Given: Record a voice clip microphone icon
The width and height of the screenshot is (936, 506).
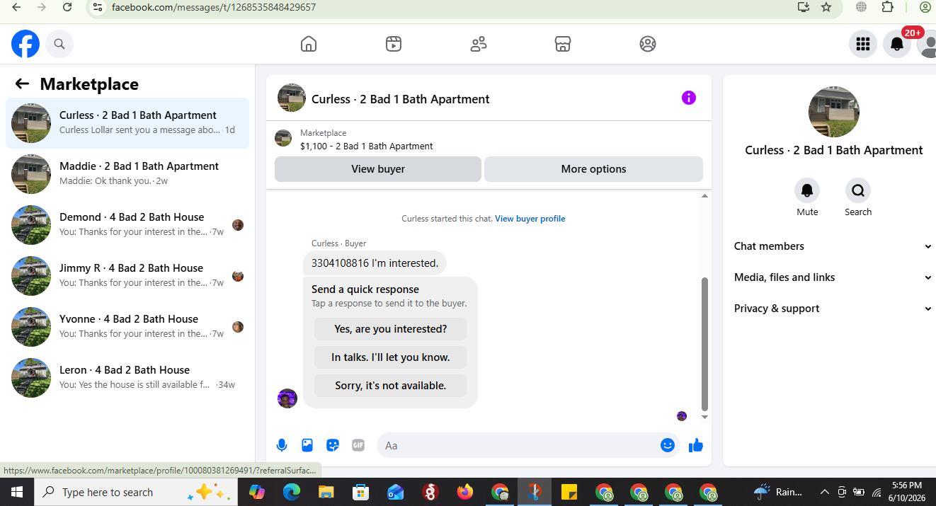Looking at the screenshot, I should (x=282, y=445).
